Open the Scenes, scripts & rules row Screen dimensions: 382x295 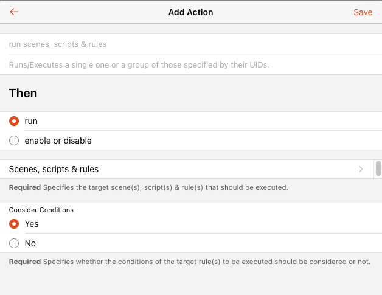(x=182, y=169)
